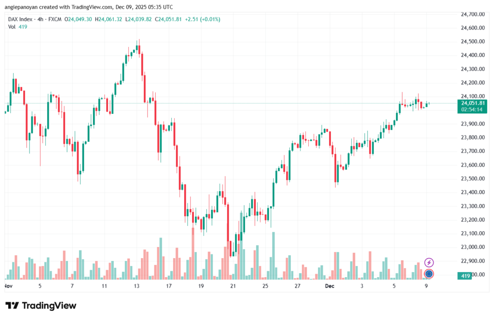Click the purple lightning bolt event icon
Image resolution: width=494 pixels, height=319 pixels.
click(x=429, y=263)
